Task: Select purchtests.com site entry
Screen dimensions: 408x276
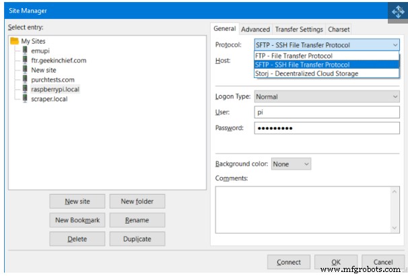Action: click(x=53, y=79)
